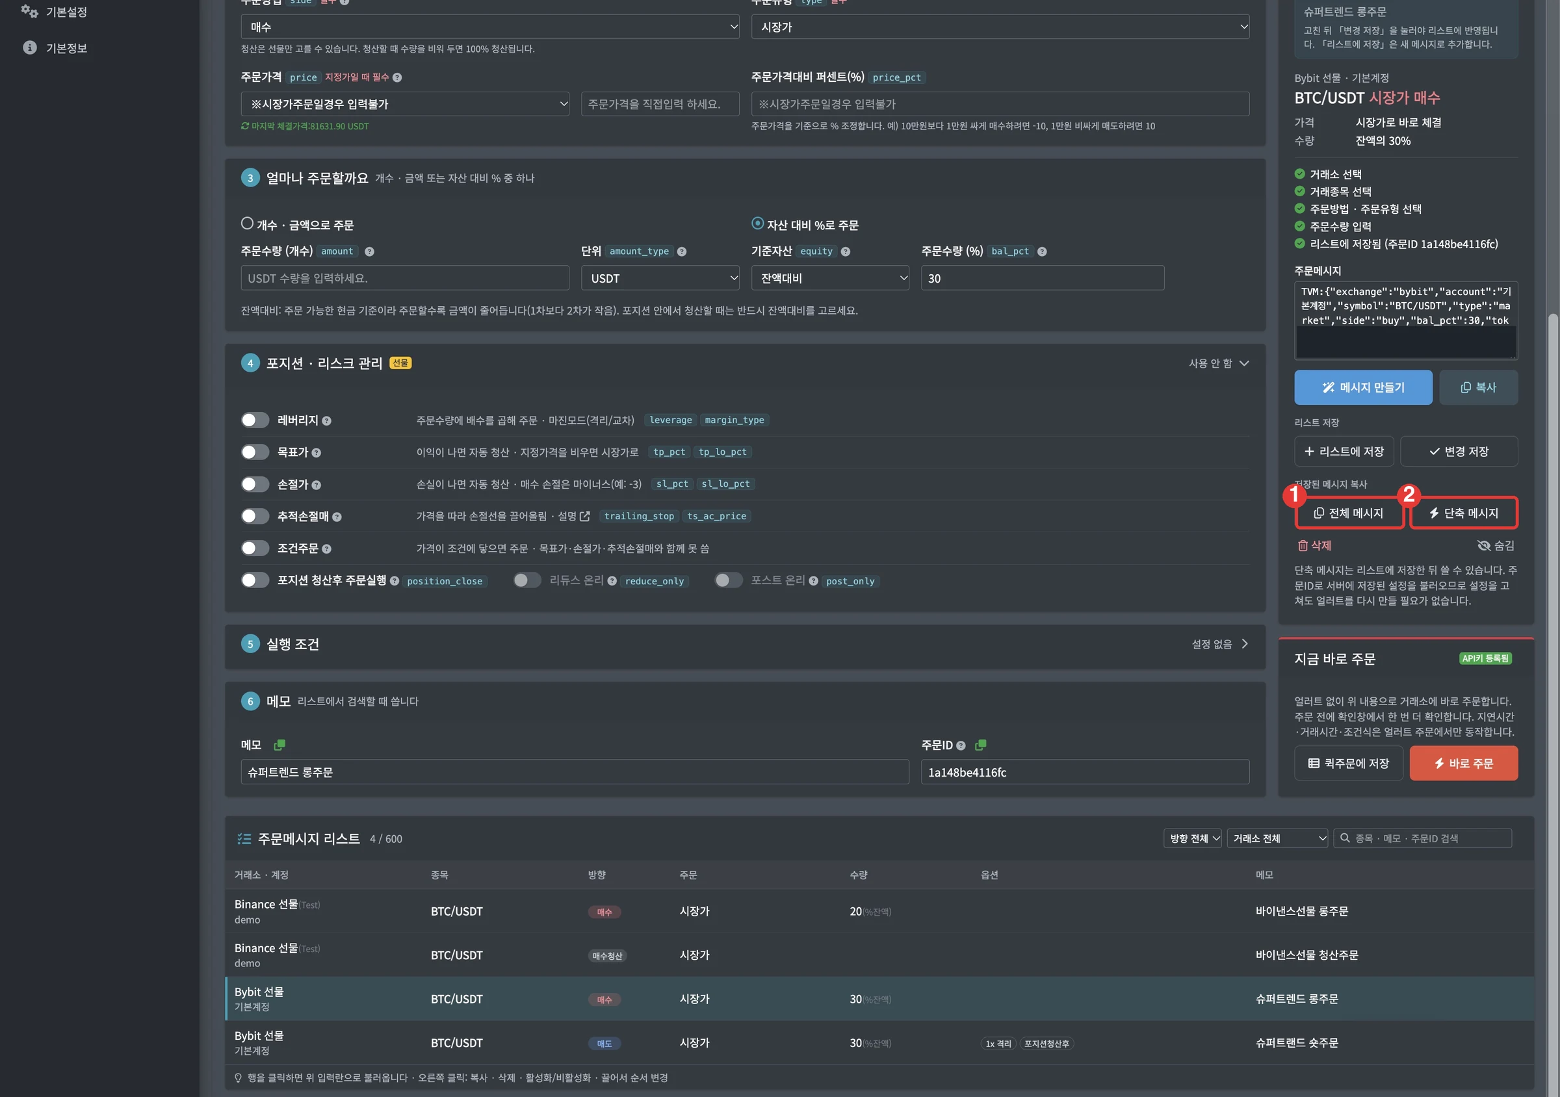Open 기본정보 in the sidebar
Image resolution: width=1560 pixels, height=1097 pixels.
54,48
